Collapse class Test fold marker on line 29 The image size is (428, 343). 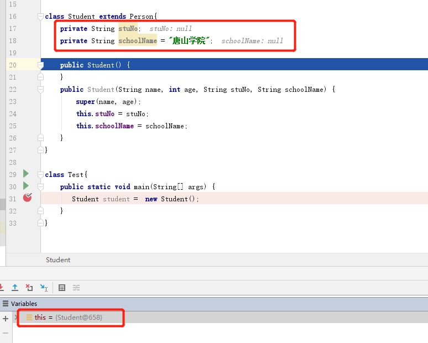point(40,175)
